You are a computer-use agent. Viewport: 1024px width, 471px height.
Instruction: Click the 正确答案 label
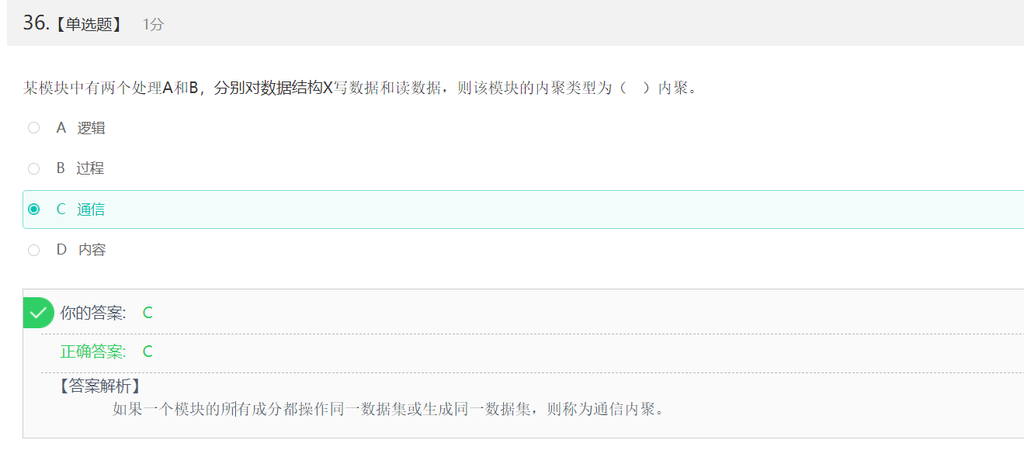point(93,352)
